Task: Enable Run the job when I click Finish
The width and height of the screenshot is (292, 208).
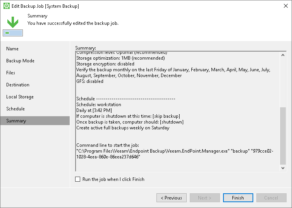Action: tap(78, 179)
